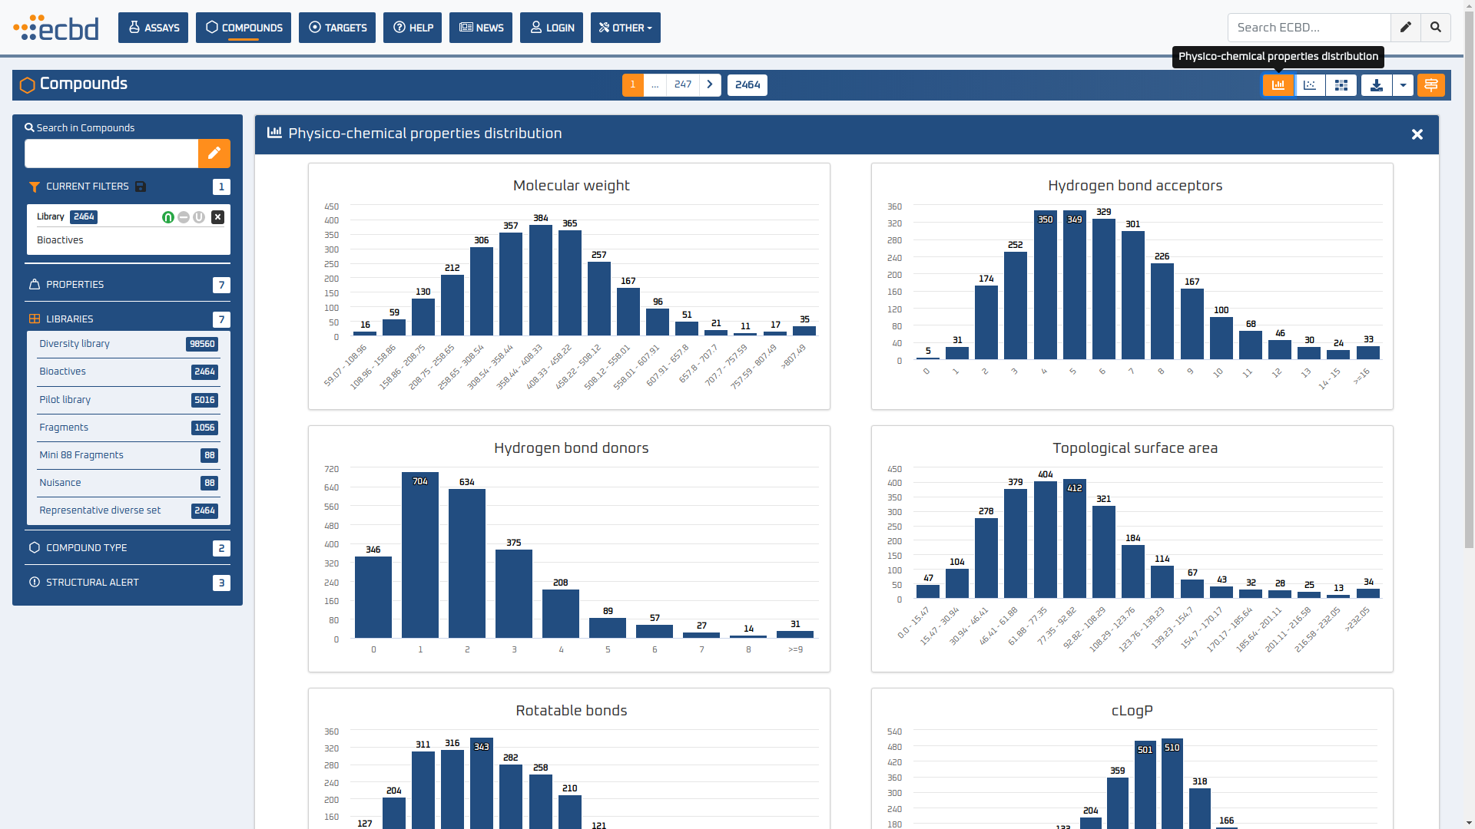Open the TARGETS menu item
This screenshot has height=829, width=1475.
[x=337, y=28]
